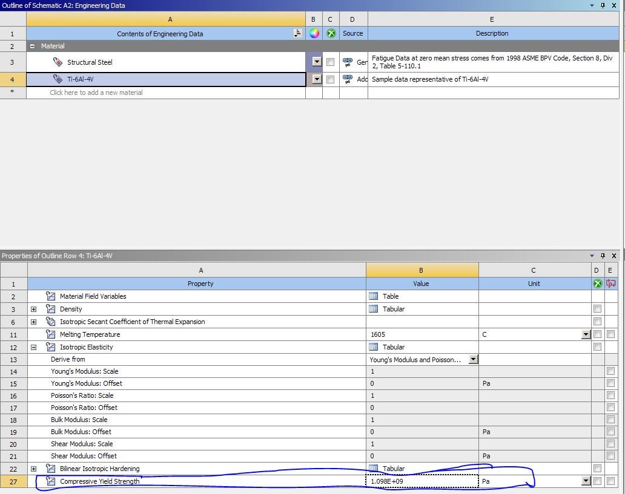
Task: Collapse the Material group in the outline
Action: 32,46
